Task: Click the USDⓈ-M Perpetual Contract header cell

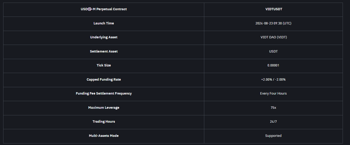Action: tap(104, 9)
